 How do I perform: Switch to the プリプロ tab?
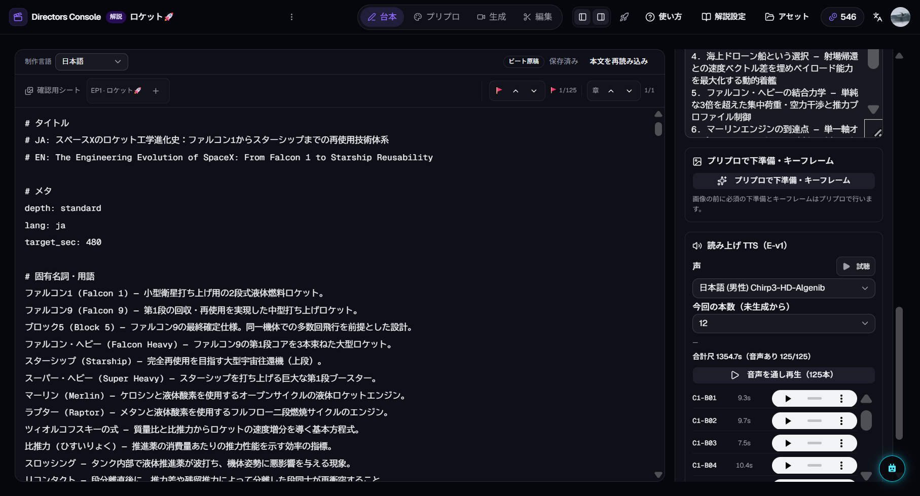pyautogui.click(x=436, y=17)
